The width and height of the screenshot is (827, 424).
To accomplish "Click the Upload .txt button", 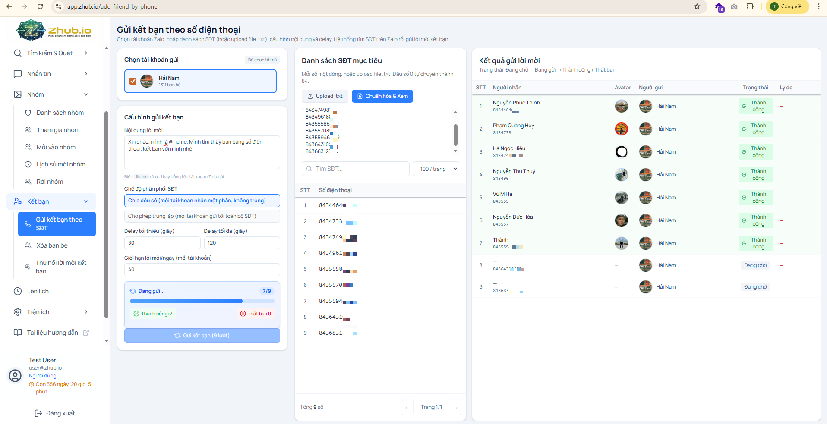I will click(325, 96).
